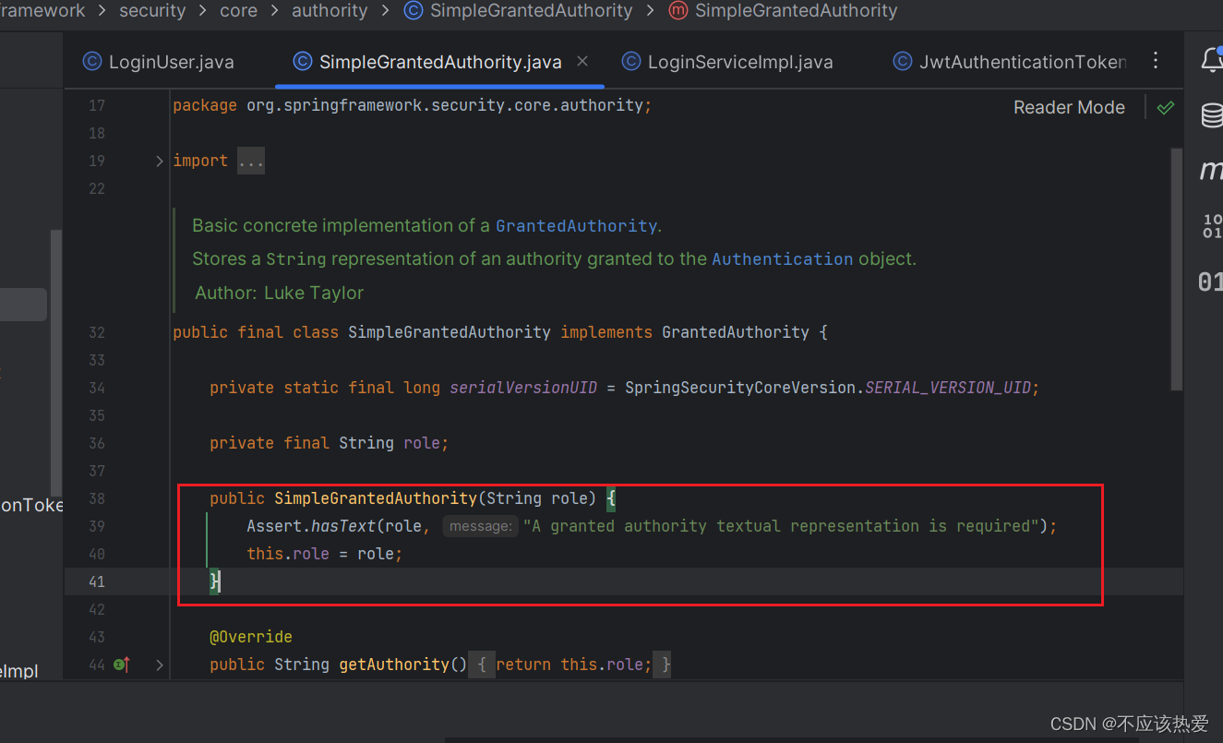This screenshot has height=743, width=1223.
Task: Click the folded import ellipsis placeholder
Action: tap(251, 161)
